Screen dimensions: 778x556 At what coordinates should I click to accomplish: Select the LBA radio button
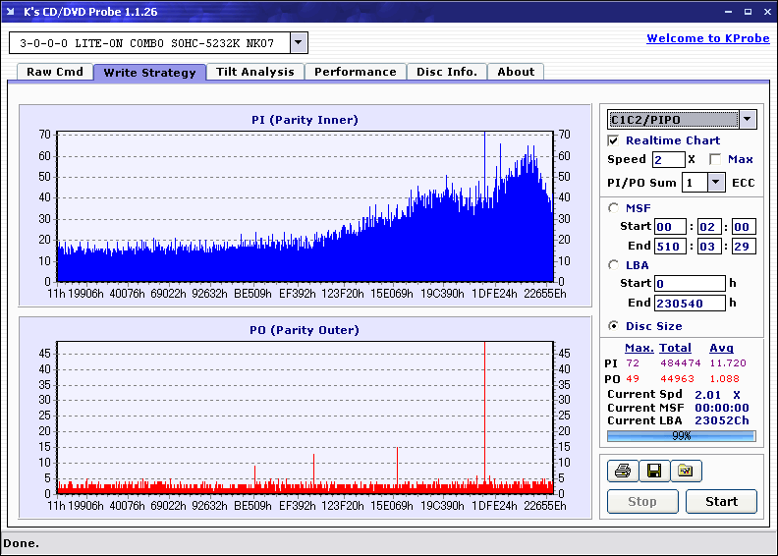tap(613, 265)
